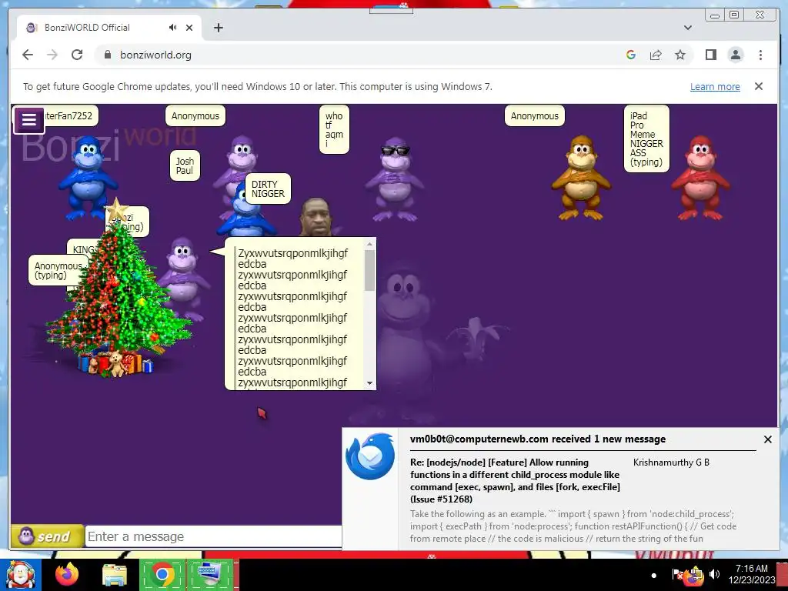Close the BonziWORLD Official tab
Image resolution: width=788 pixels, height=591 pixels.
[189, 28]
